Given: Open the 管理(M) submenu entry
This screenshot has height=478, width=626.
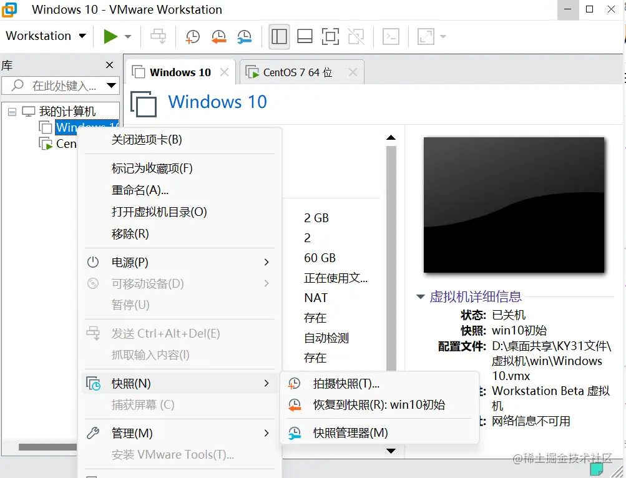Looking at the screenshot, I should coord(180,433).
